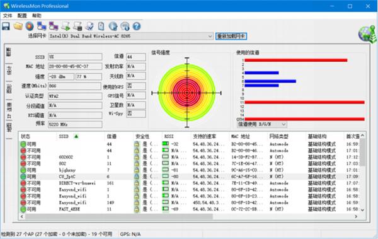Open the 配置 menu

pos(22,16)
